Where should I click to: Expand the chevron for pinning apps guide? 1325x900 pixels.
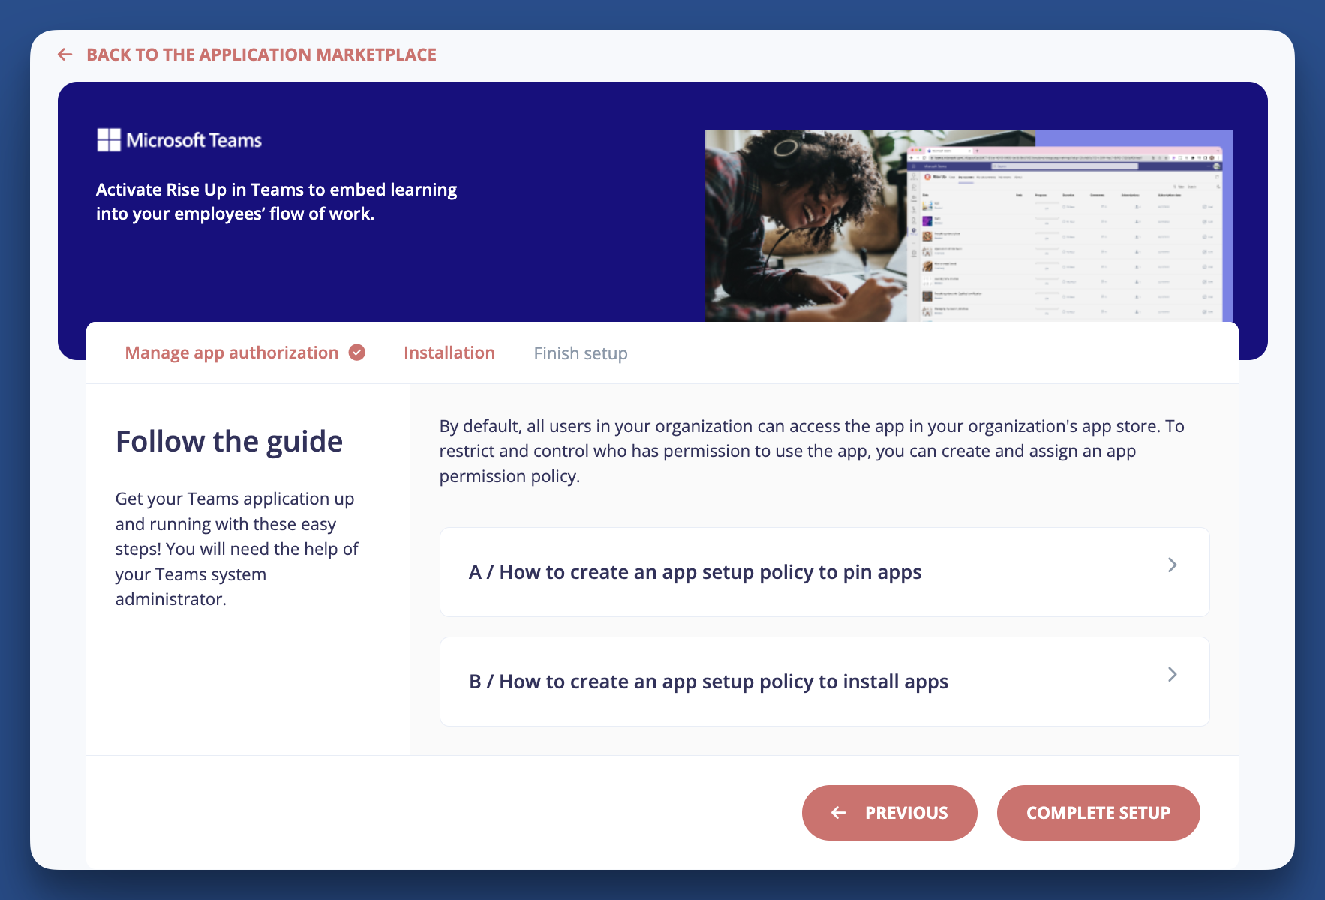(1172, 565)
